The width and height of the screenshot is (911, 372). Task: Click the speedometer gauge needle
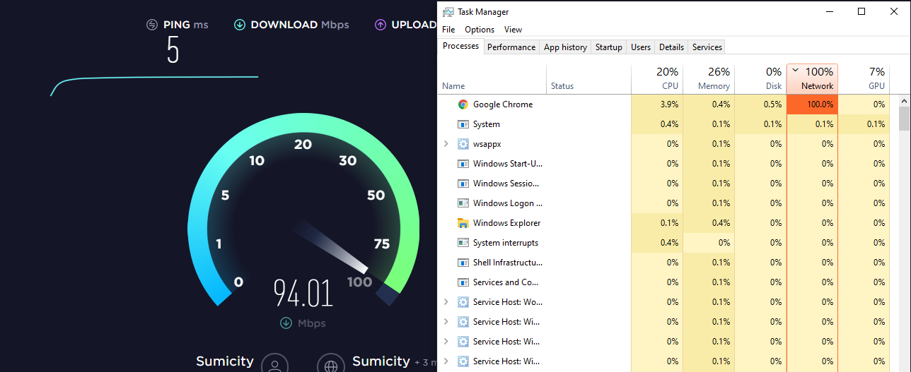click(x=332, y=246)
